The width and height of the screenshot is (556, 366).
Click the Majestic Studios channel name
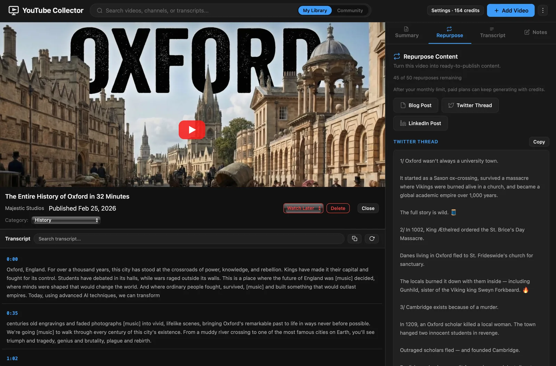(25, 208)
